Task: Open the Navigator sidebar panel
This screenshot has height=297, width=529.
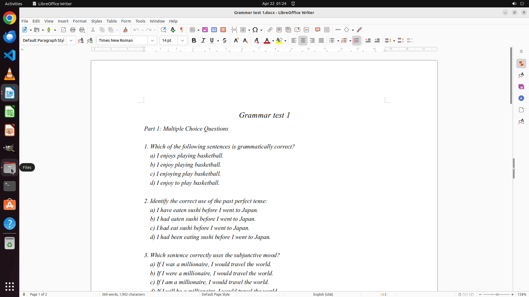Action: point(521,98)
